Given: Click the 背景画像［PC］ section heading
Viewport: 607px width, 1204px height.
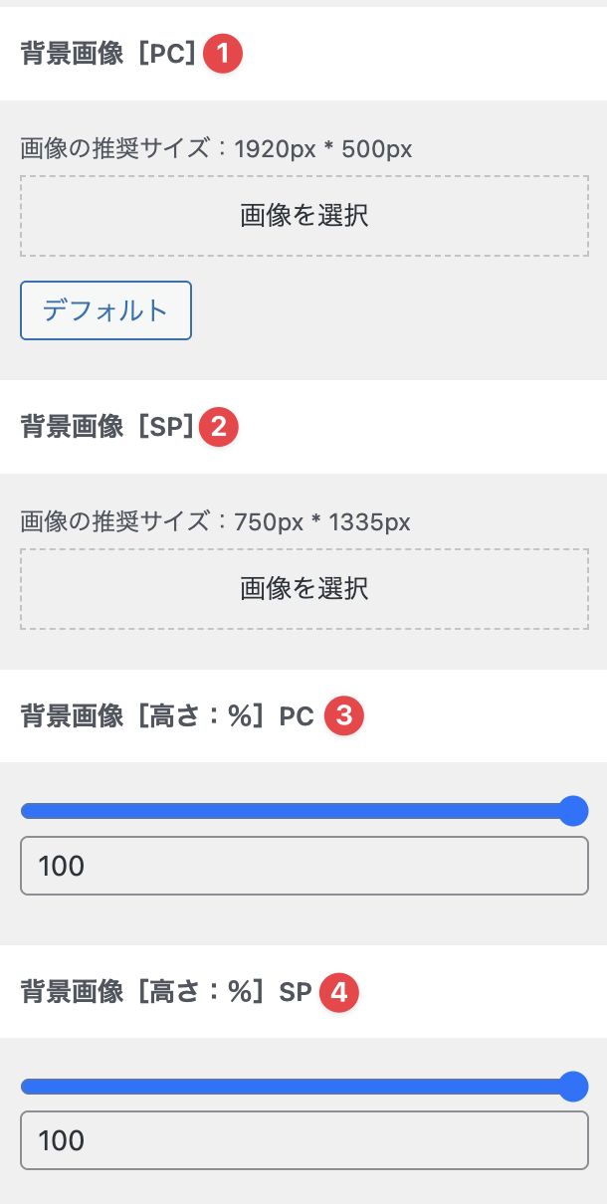Looking at the screenshot, I should tap(109, 54).
